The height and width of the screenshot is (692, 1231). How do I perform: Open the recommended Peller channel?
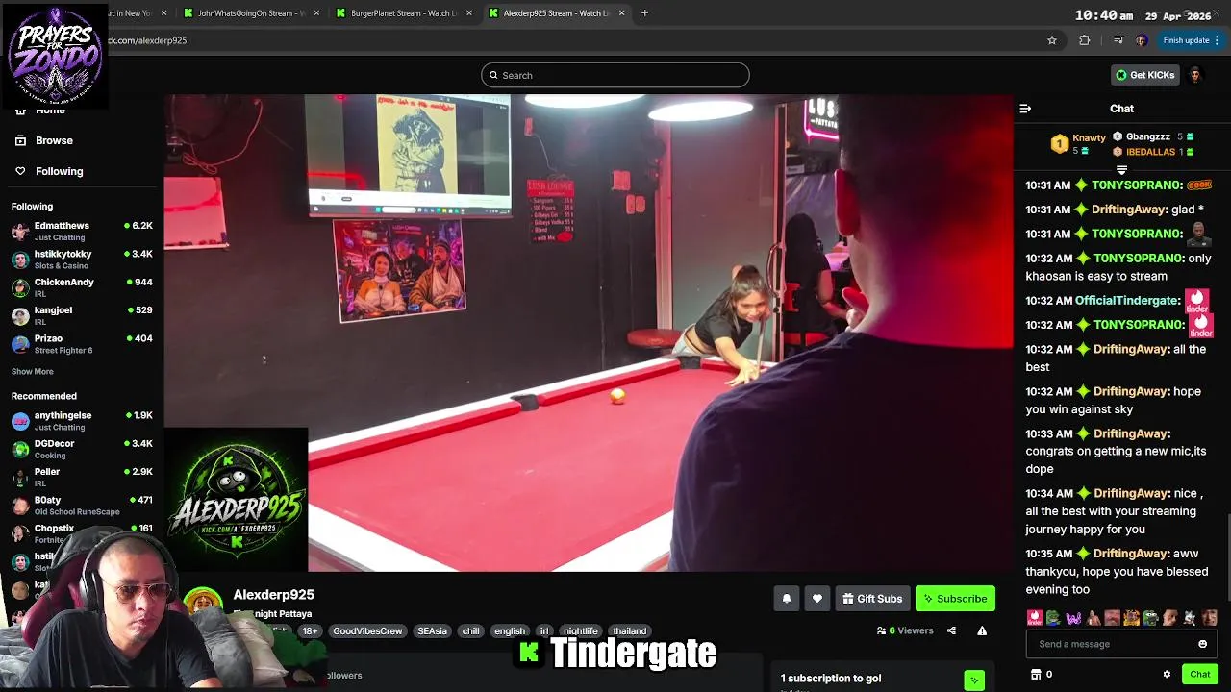[81, 477]
